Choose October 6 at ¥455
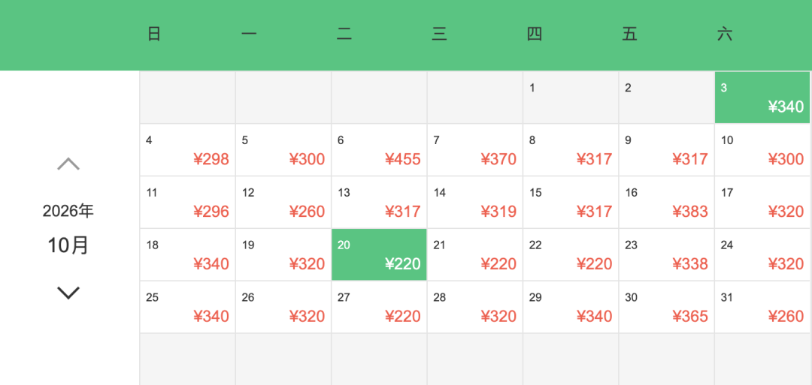 [x=379, y=150]
